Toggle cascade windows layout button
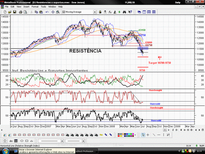Screen dimensions: 205x154 139,12
